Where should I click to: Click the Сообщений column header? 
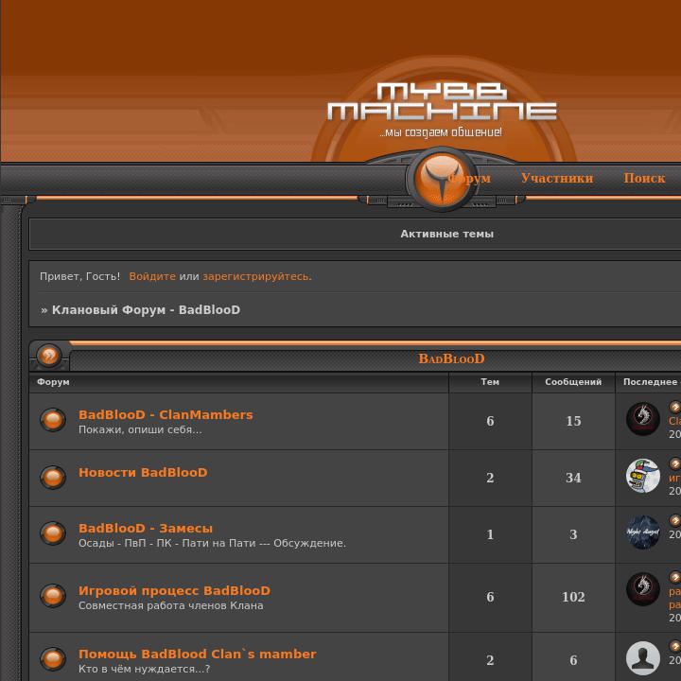(x=573, y=382)
